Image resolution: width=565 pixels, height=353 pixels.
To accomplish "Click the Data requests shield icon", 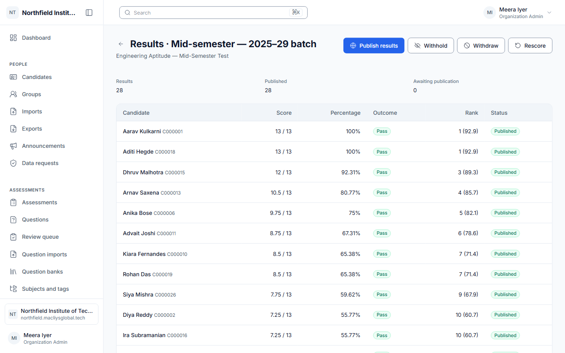I will point(13,163).
